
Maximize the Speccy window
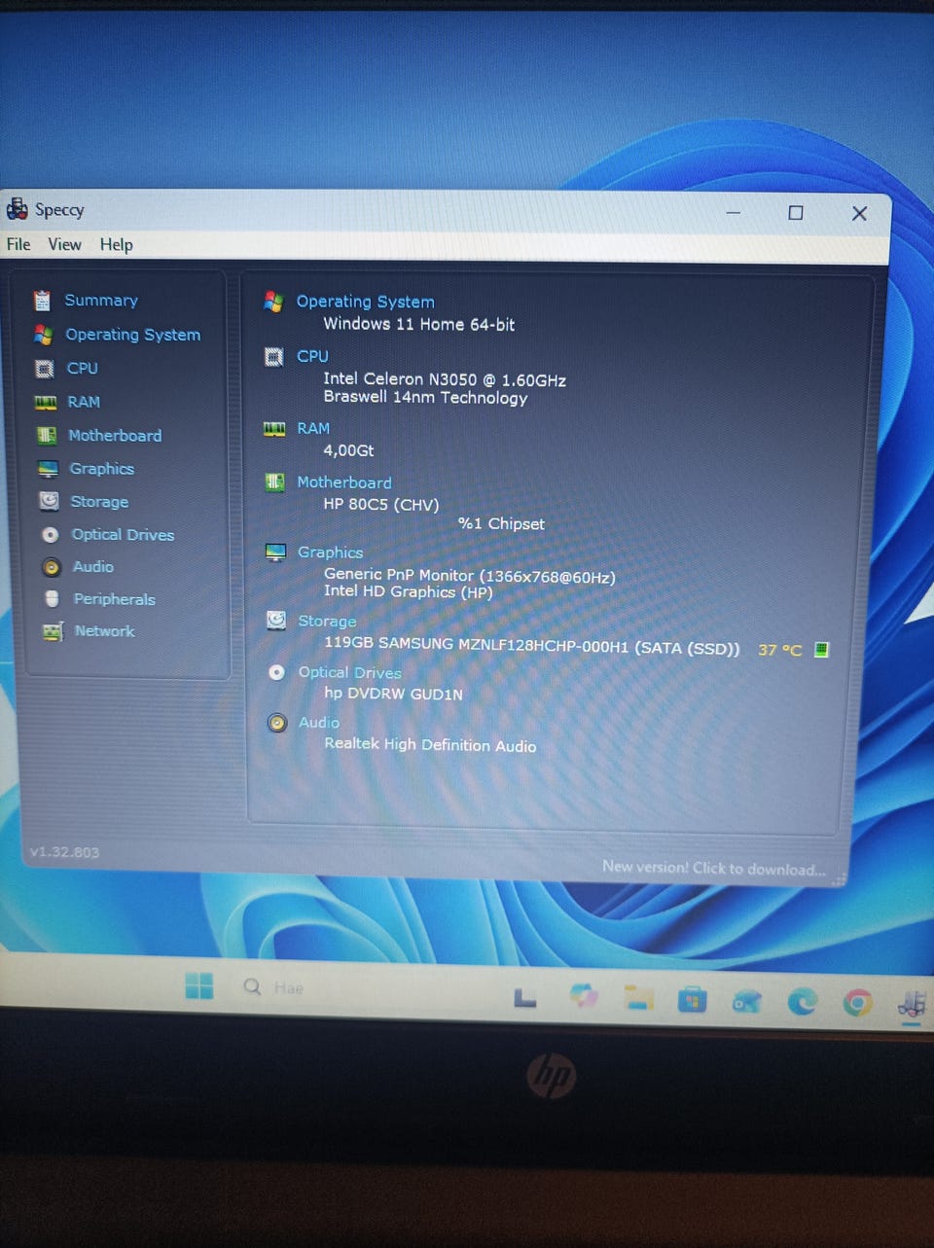point(796,212)
